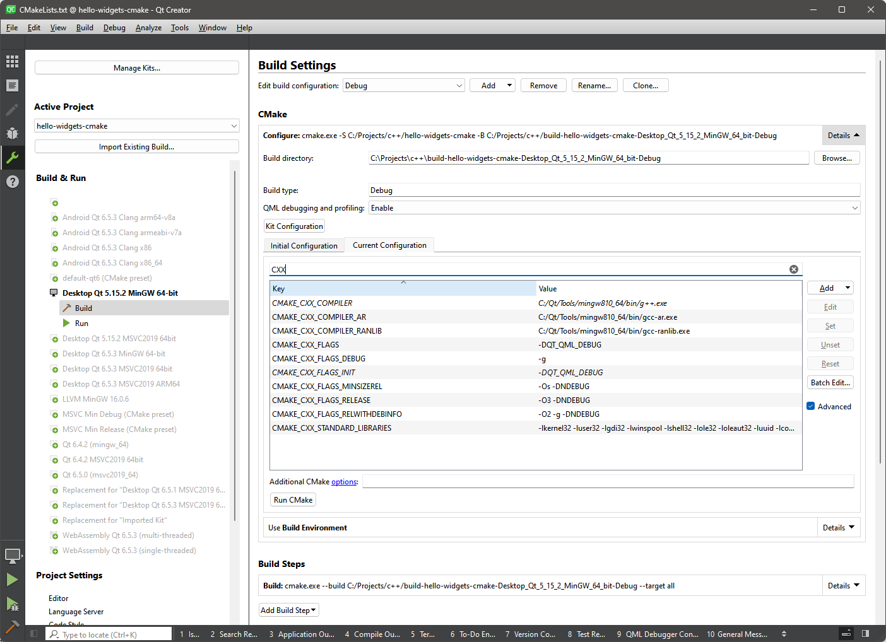Viewport: 886px width, 642px height.
Task: Click Import Existing Build button
Action: [x=137, y=146]
